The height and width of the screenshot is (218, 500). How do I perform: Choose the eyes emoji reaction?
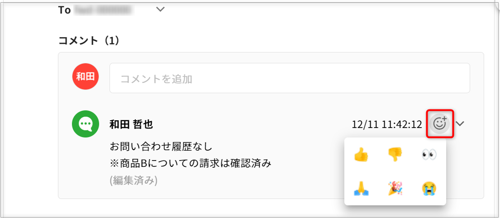pyautogui.click(x=429, y=156)
